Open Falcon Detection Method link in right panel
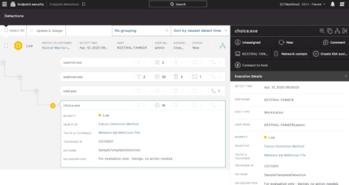This screenshot has height=185, width=349. (x=284, y=146)
